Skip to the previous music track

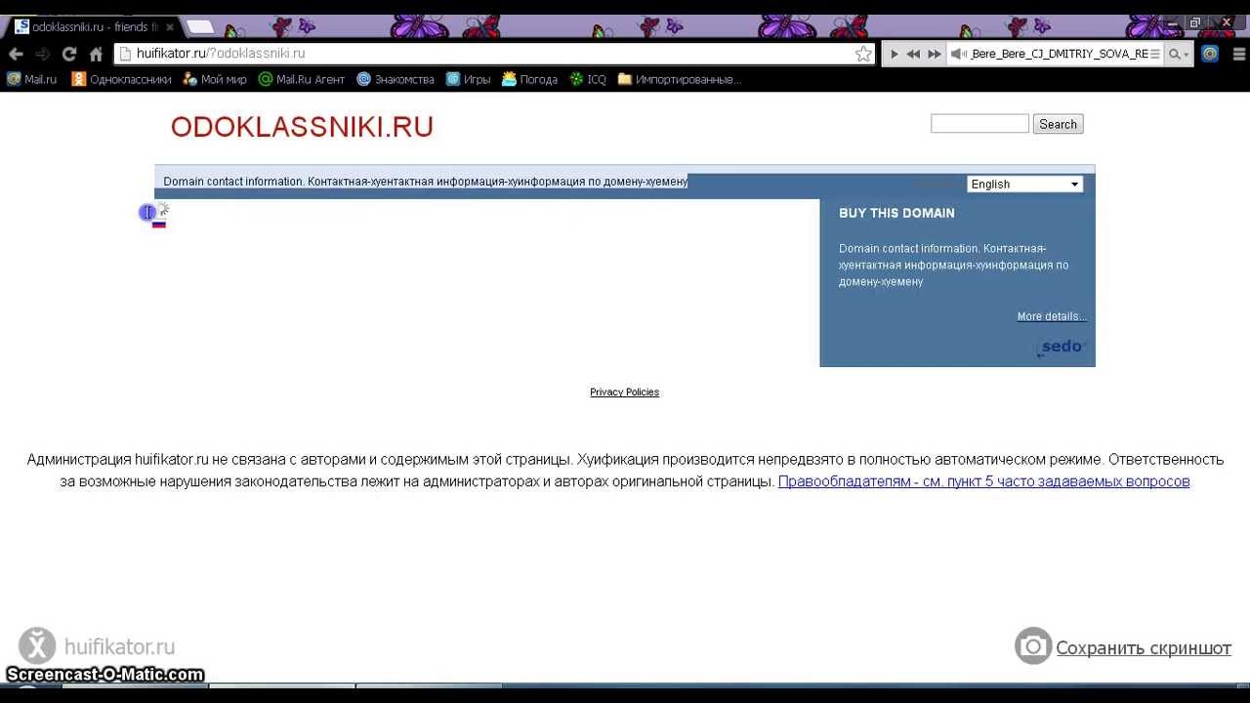[913, 54]
